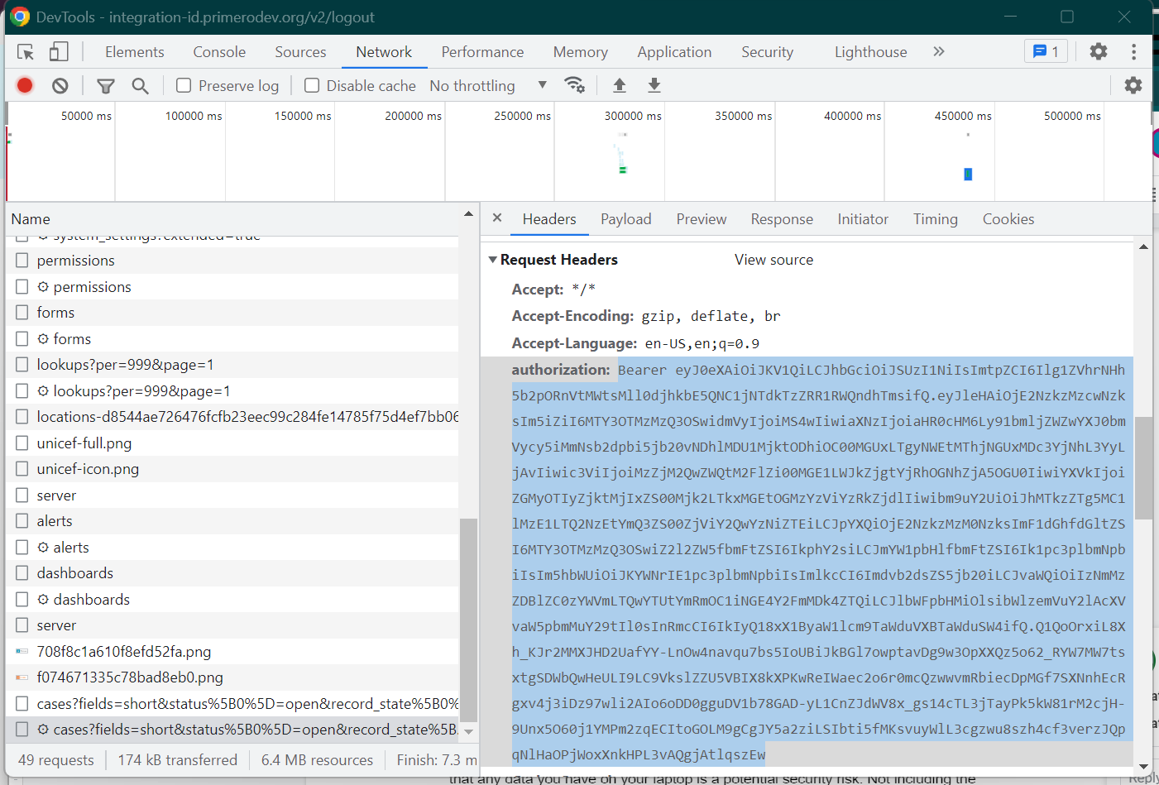Tick checkbox for unicef-full.png request
The image size is (1159, 785).
(x=22, y=443)
